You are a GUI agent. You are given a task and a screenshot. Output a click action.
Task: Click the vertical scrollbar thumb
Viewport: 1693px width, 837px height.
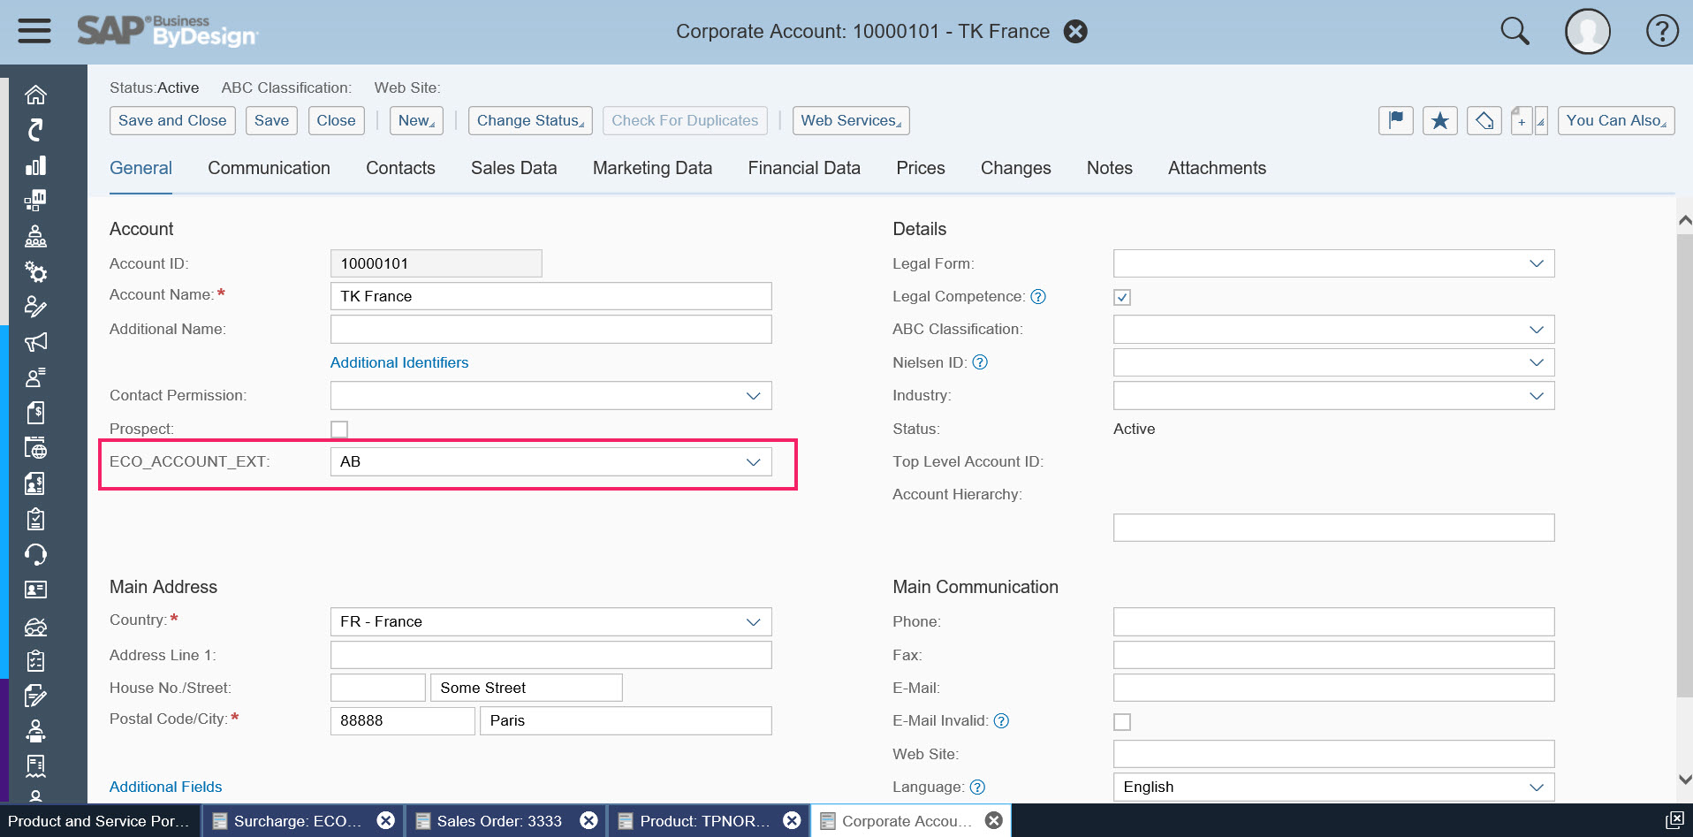pyautogui.click(x=1684, y=464)
